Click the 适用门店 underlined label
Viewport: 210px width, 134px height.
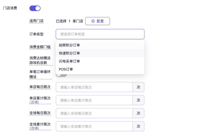pyautogui.click(x=36, y=21)
